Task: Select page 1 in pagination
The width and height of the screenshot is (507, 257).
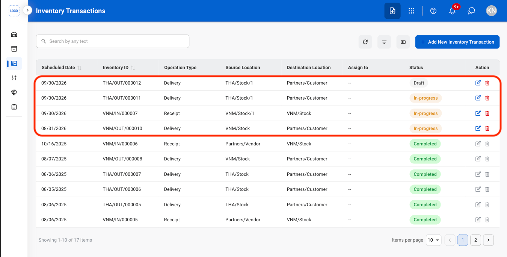Action: tap(463, 240)
